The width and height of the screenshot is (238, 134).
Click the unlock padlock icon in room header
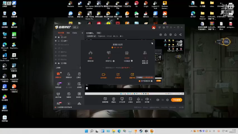coord(165,35)
